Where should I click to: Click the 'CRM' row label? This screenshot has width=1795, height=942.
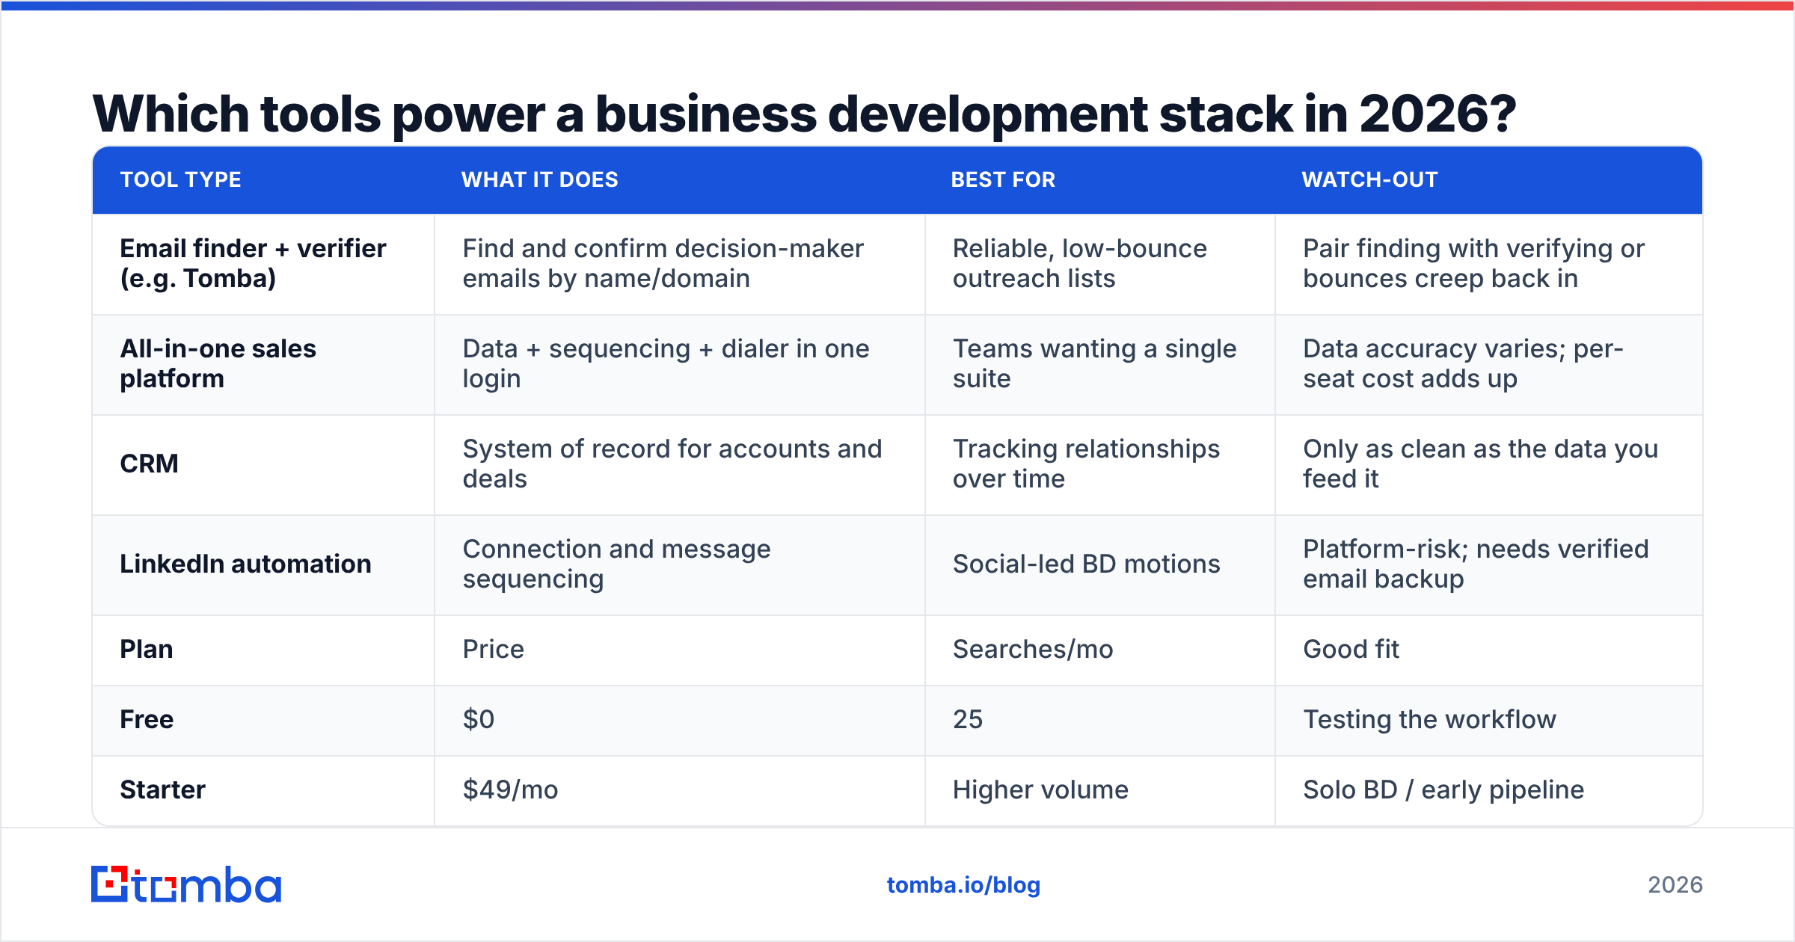tap(149, 464)
